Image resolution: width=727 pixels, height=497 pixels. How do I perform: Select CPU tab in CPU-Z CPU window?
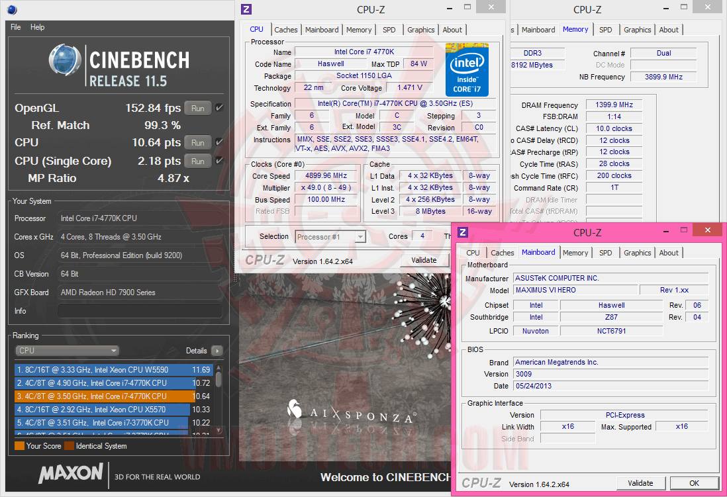(256, 29)
